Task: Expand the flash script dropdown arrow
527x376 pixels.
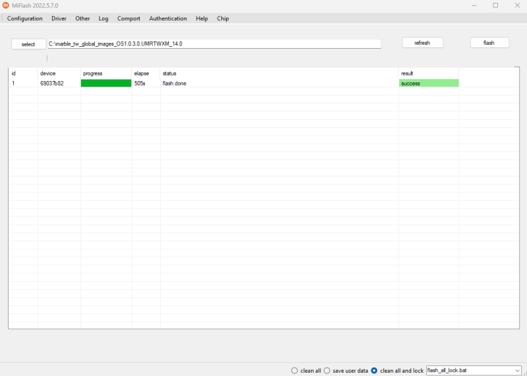Action: pyautogui.click(x=517, y=371)
